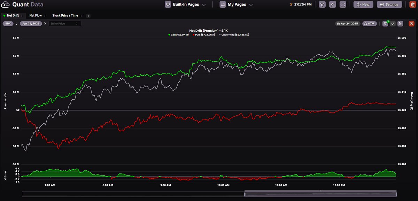Click the 10:00 AM time axis label

click(223, 185)
